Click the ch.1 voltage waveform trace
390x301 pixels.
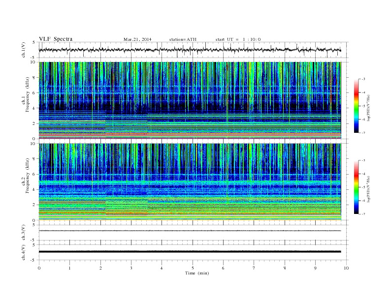coord(190,50)
